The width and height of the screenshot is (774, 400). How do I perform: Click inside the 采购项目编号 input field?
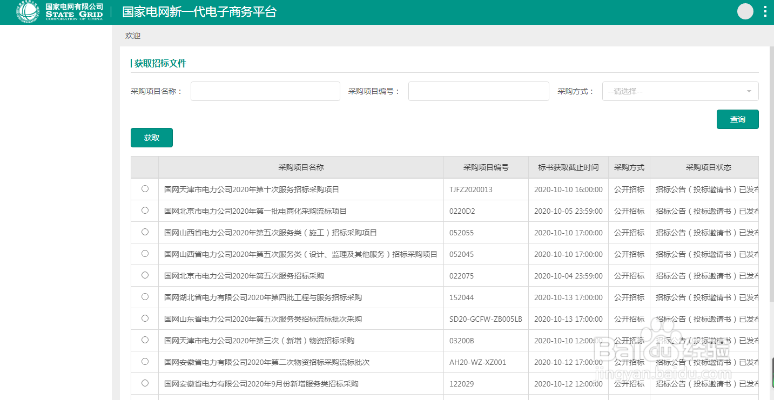coord(478,91)
